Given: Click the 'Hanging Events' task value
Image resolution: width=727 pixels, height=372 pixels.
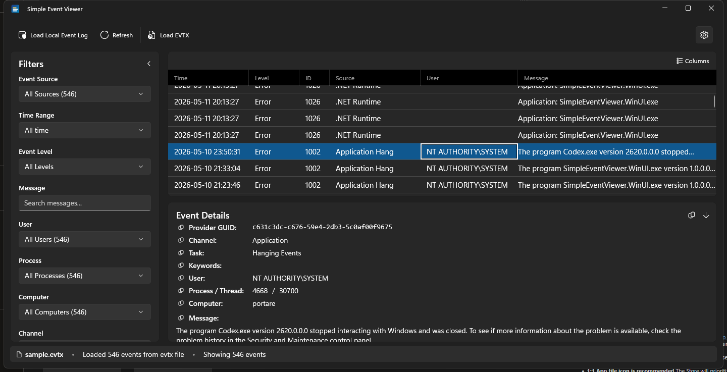Looking at the screenshot, I should pyautogui.click(x=277, y=253).
